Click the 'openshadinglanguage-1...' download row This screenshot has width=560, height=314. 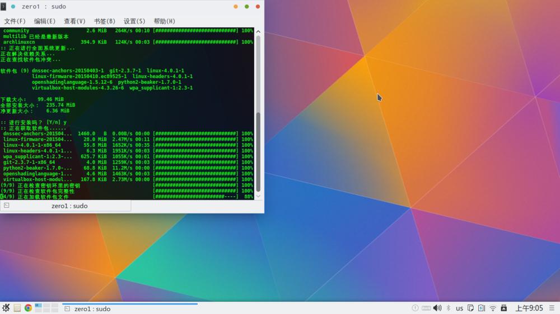click(127, 174)
